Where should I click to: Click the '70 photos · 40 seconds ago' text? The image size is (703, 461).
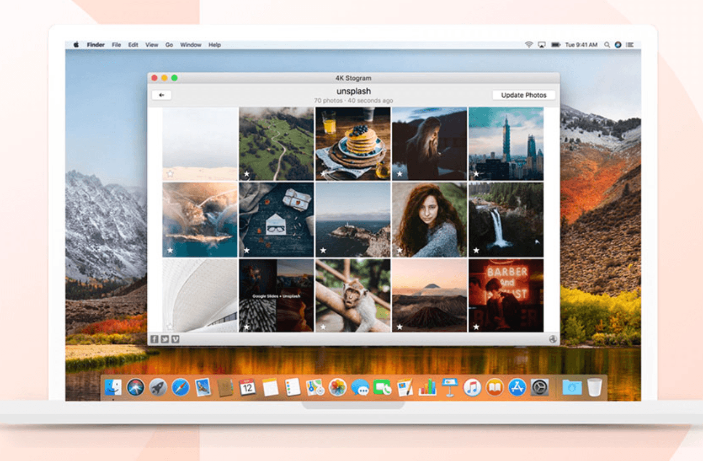(354, 101)
